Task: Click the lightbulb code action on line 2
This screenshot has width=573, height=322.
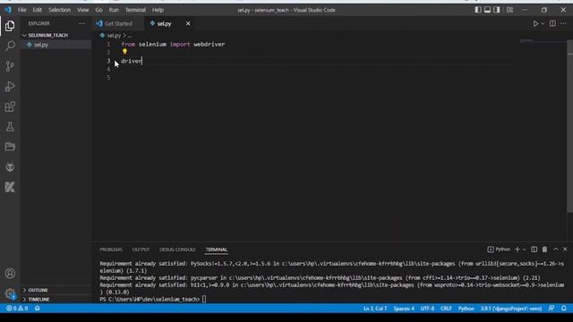Action: pos(124,52)
